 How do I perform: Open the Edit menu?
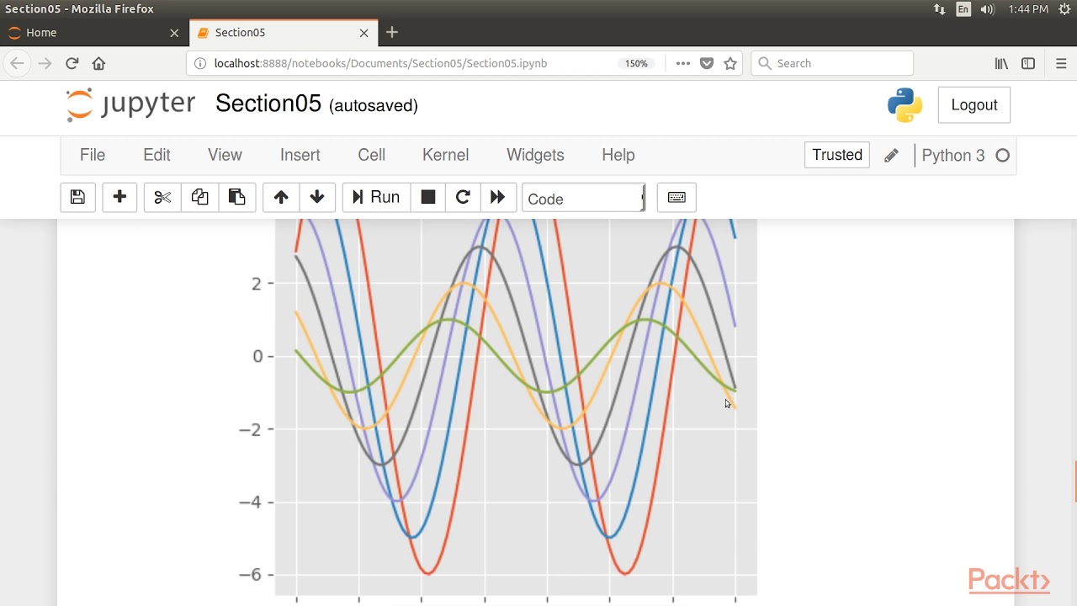click(157, 155)
